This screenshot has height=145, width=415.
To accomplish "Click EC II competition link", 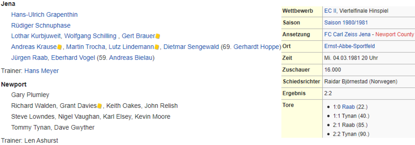I will 330,11.
